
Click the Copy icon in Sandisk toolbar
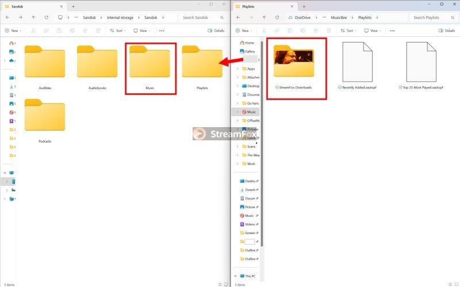click(46, 30)
